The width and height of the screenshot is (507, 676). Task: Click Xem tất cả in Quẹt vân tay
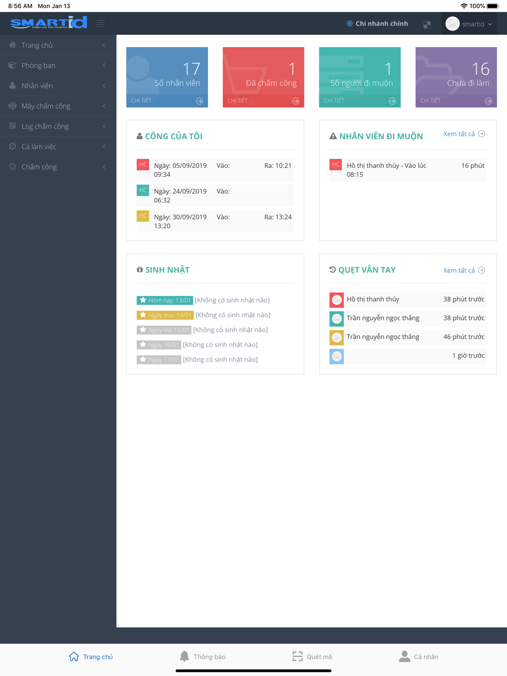463,270
